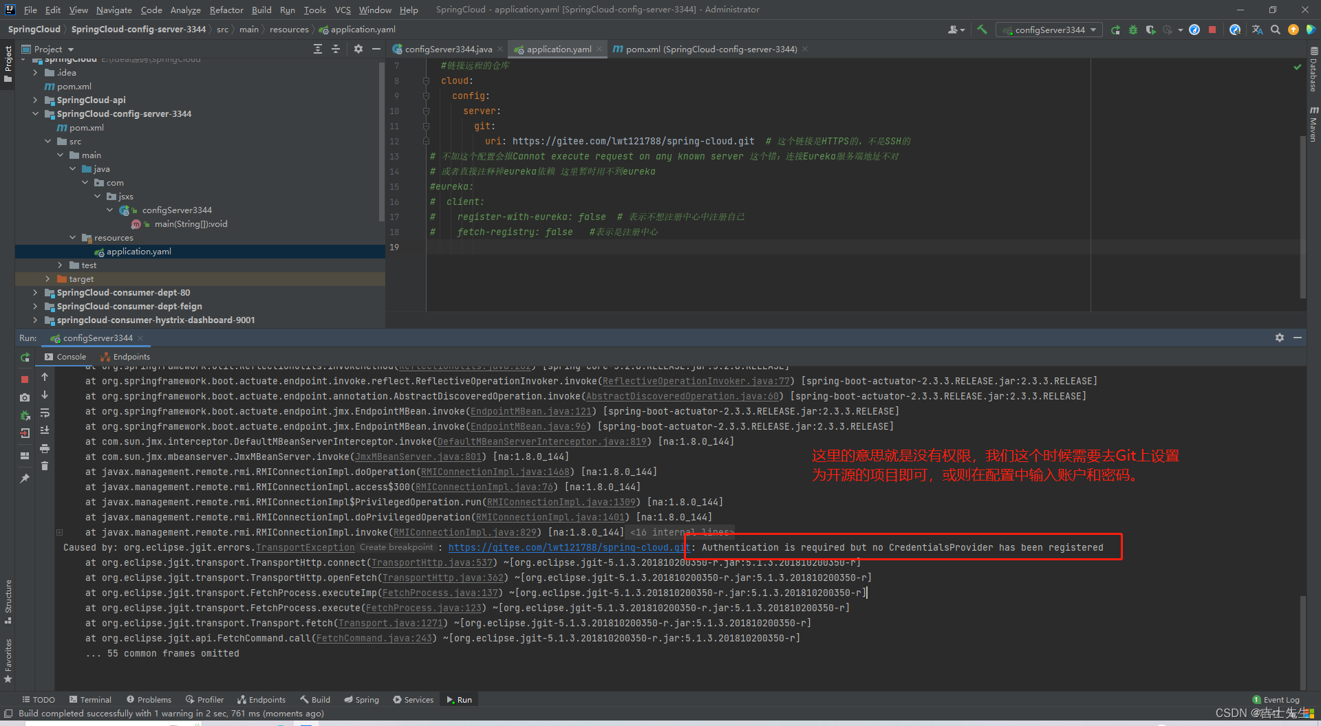Open the VCS menu

click(x=343, y=10)
